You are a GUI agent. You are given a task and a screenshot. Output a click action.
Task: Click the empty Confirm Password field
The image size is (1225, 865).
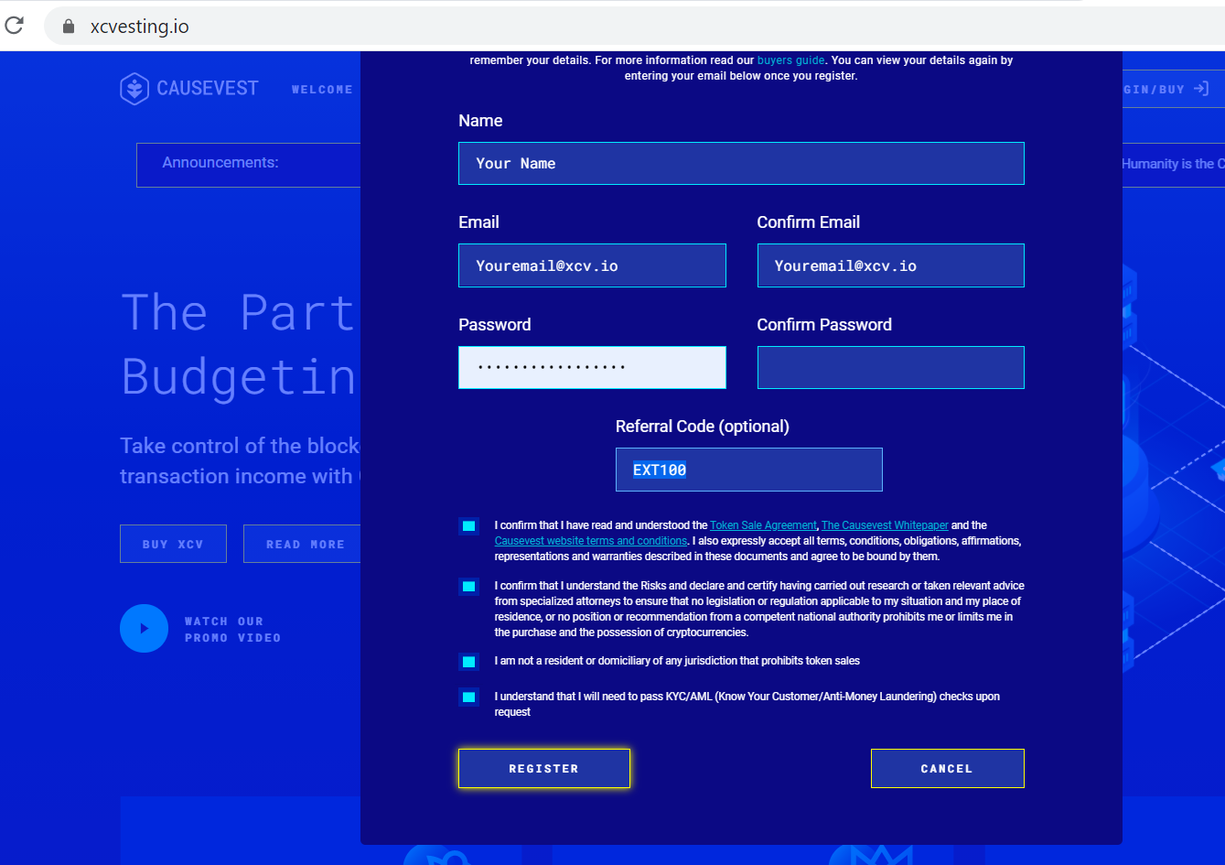pos(891,367)
